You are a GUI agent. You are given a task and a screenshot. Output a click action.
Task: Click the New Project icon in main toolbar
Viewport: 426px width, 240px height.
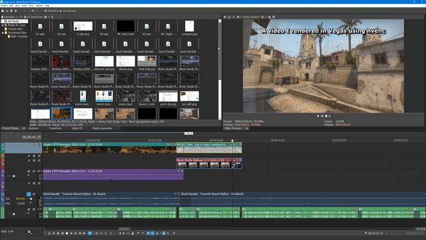pyautogui.click(x=3, y=11)
